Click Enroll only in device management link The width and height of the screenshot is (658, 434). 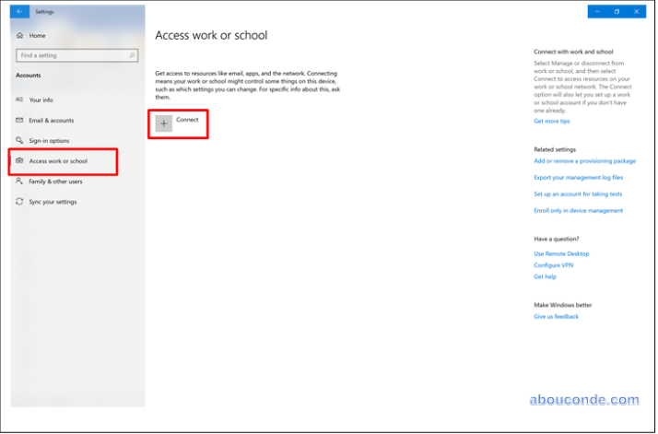click(x=578, y=210)
